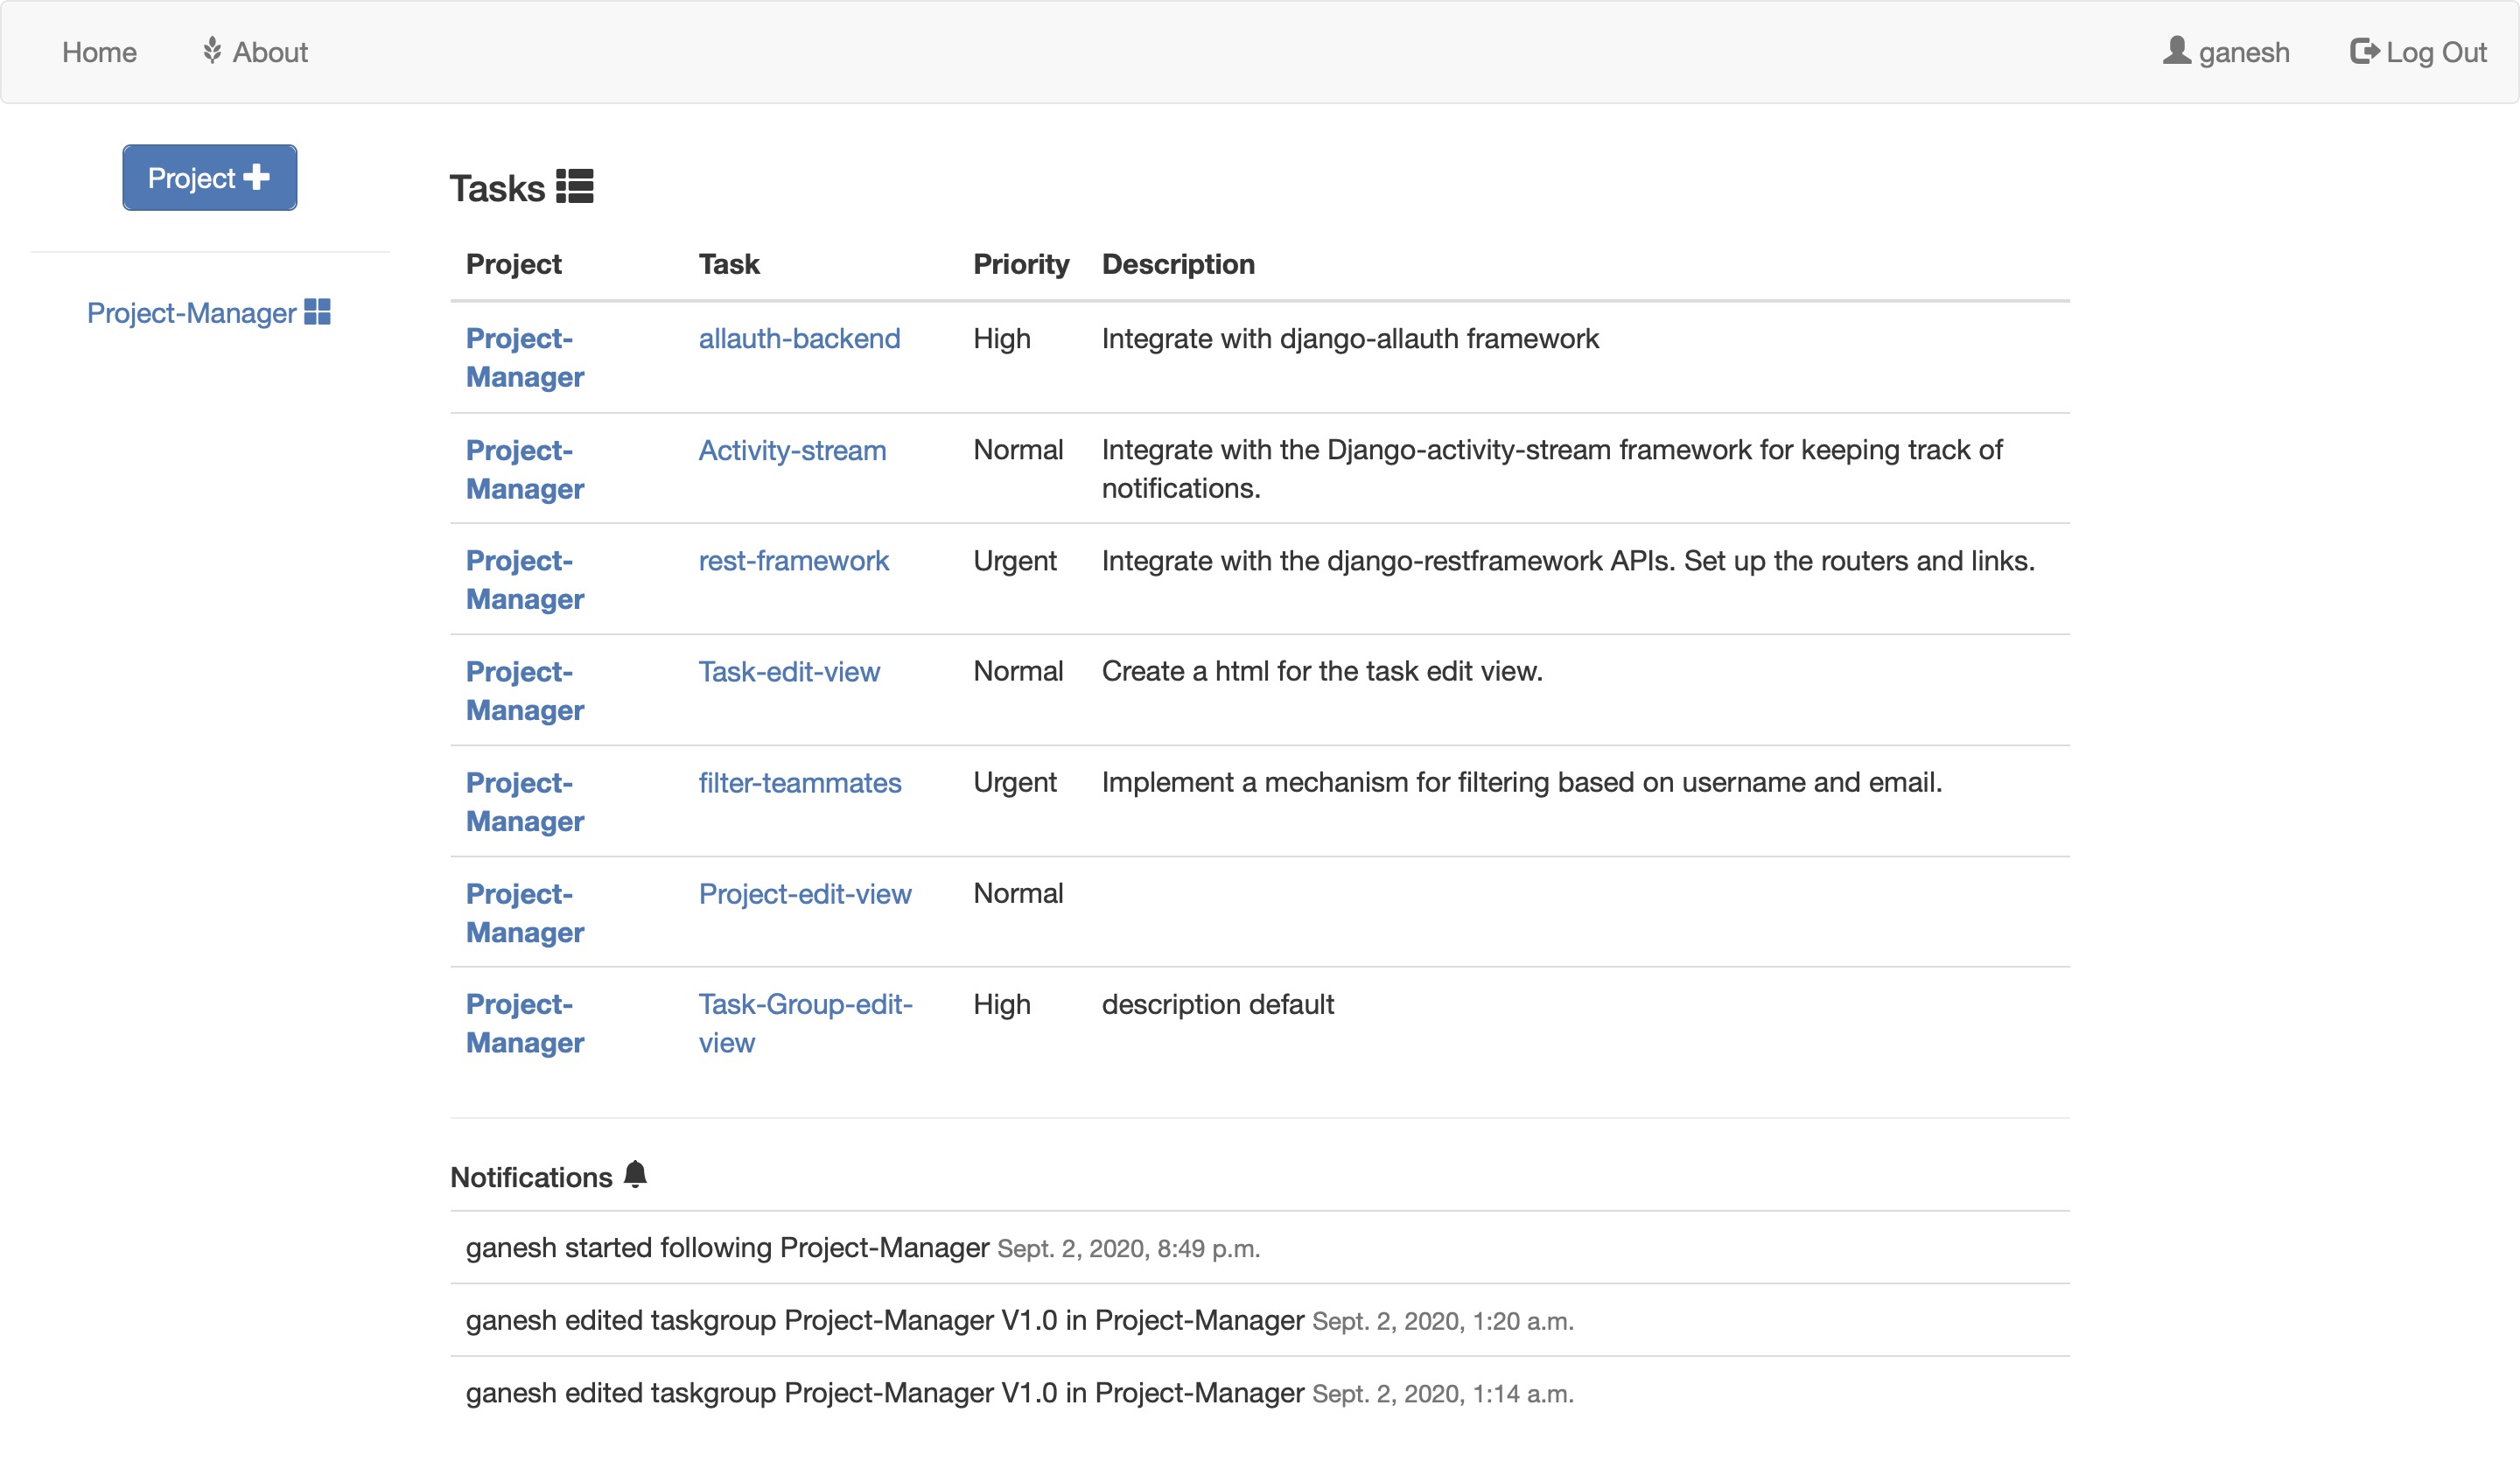Screen dimensions: 2520x1468
Task: Open the About navigation item
Action: [x=270, y=52]
